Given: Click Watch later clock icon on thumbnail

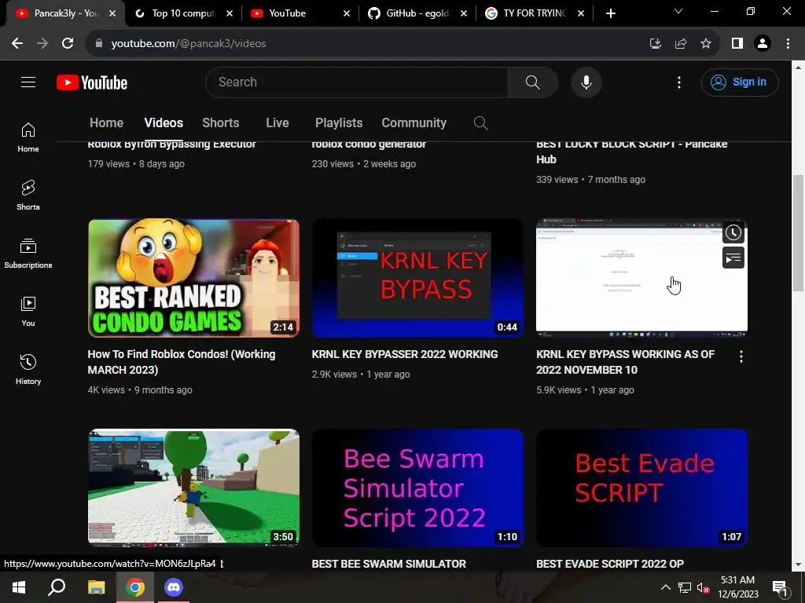Looking at the screenshot, I should coord(733,232).
